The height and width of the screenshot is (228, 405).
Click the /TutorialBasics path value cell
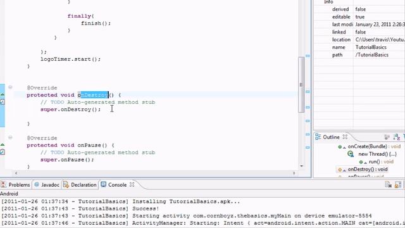pos(371,55)
